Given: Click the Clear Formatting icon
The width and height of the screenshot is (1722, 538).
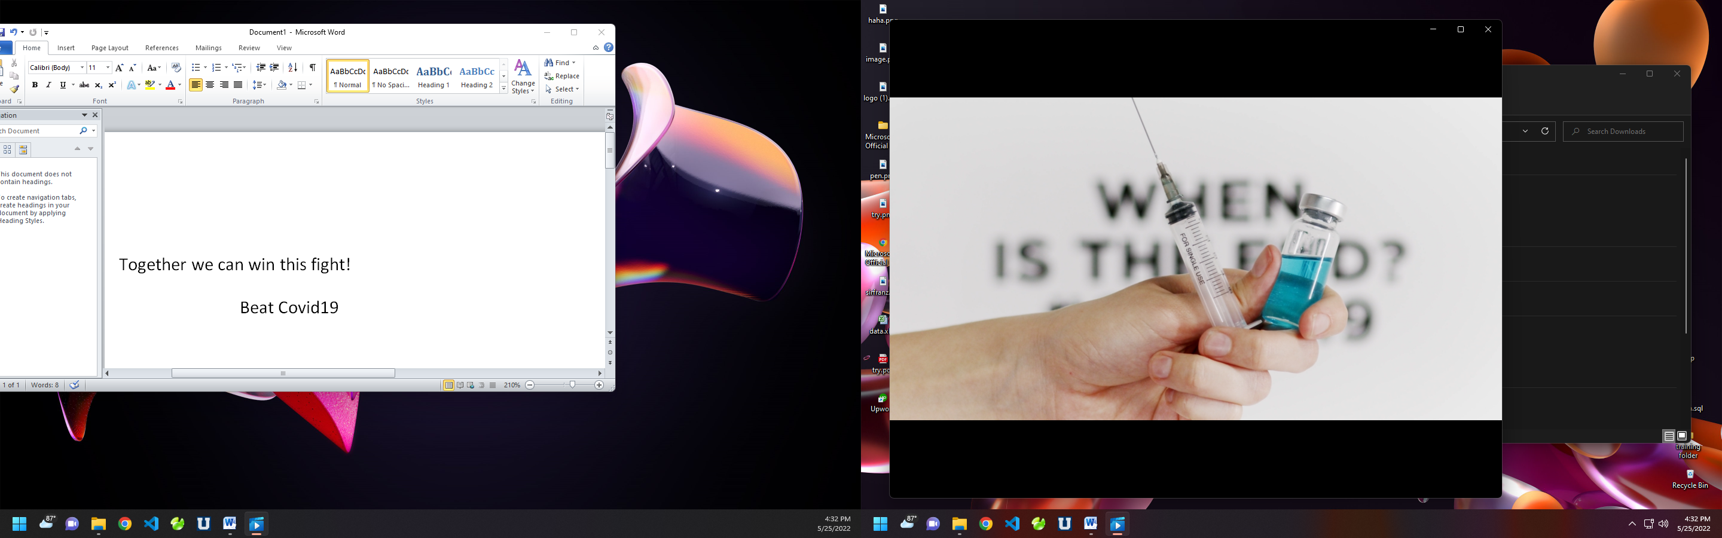Looking at the screenshot, I should [x=176, y=68].
